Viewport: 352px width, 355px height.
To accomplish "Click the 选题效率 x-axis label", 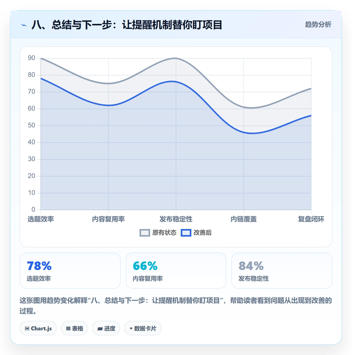I will (x=41, y=219).
